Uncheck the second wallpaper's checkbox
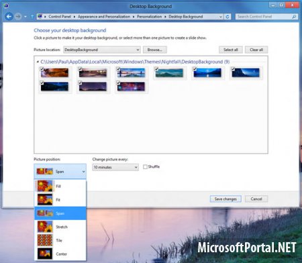The height and width of the screenshot is (263, 302). click(x=80, y=69)
